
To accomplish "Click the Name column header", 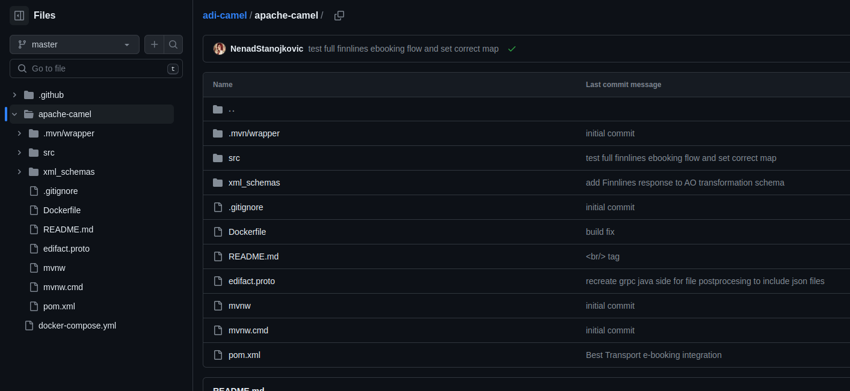I will (x=223, y=85).
